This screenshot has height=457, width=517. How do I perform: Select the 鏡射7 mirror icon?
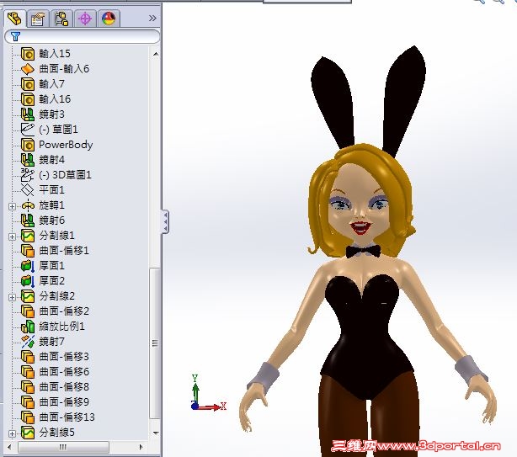28,342
